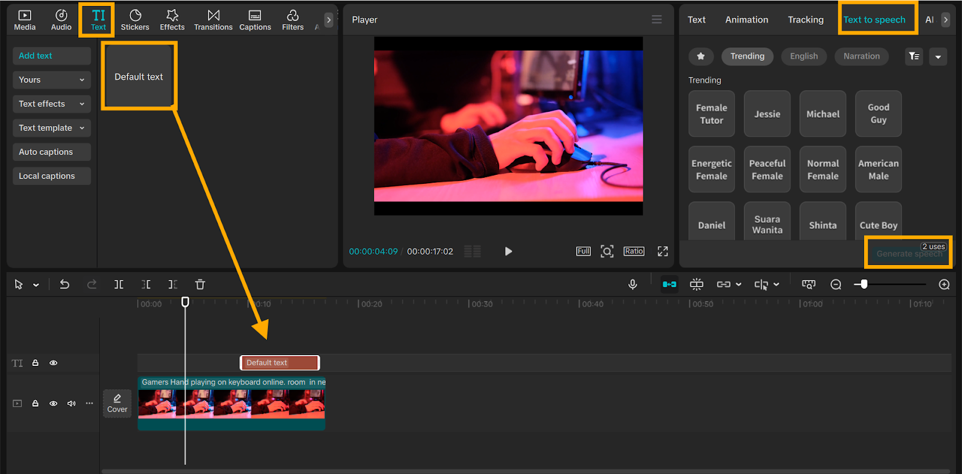This screenshot has width=962, height=474.
Task: Click the timeline zoom slider handle
Action: (864, 284)
